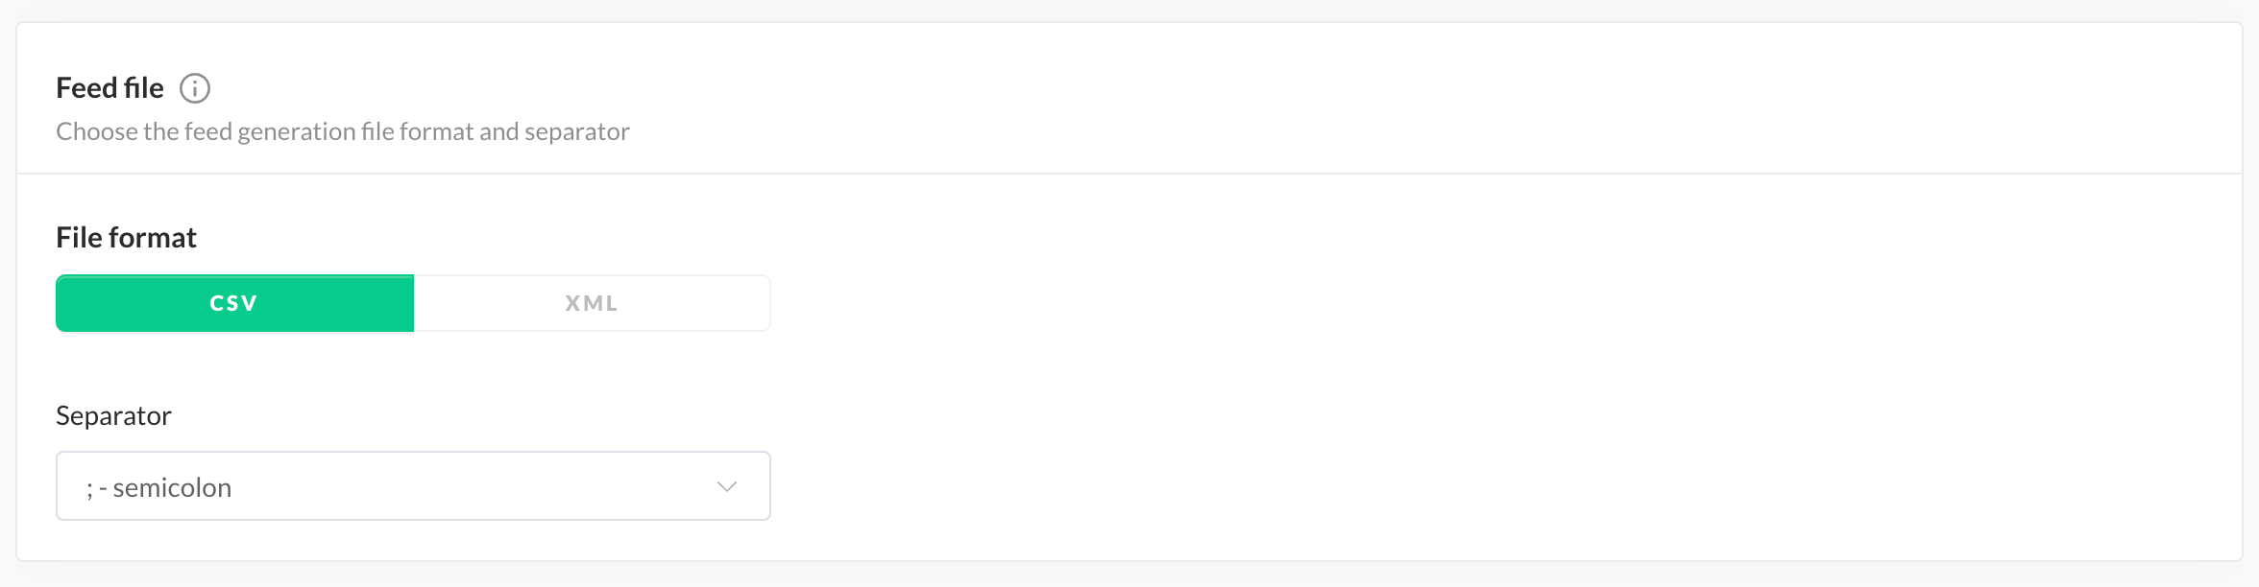
Task: Choose the XML tab in File format
Action: [592, 303]
